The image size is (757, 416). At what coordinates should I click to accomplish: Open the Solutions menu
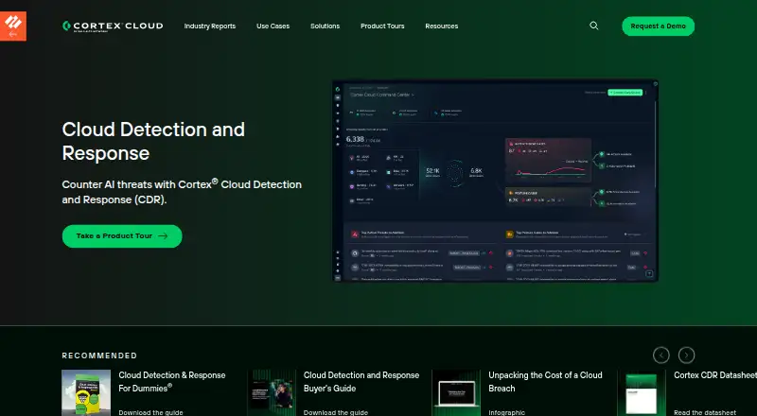pyautogui.click(x=325, y=26)
